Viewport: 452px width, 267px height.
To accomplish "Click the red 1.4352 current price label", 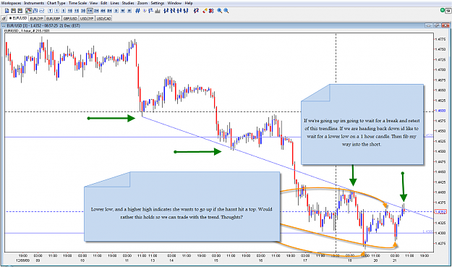I will pyautogui.click(x=440, y=212).
